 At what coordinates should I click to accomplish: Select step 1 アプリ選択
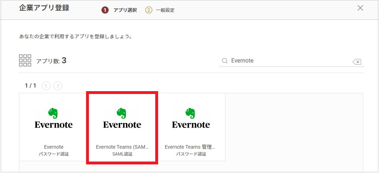[119, 10]
